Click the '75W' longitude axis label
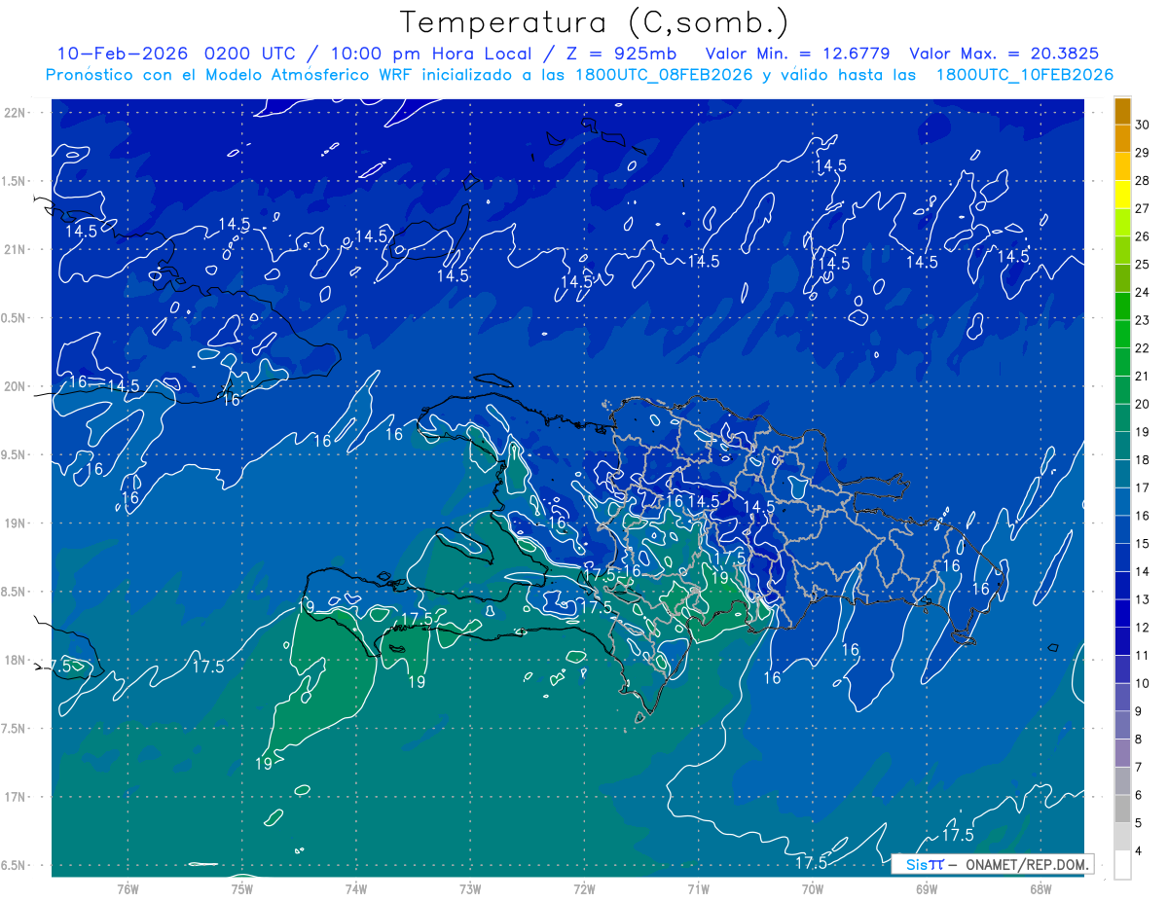1168x902 pixels. tap(241, 889)
